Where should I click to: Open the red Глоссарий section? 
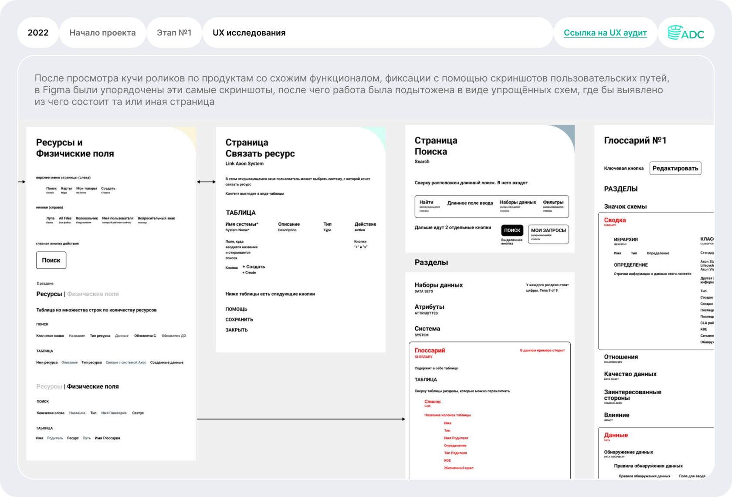430,351
